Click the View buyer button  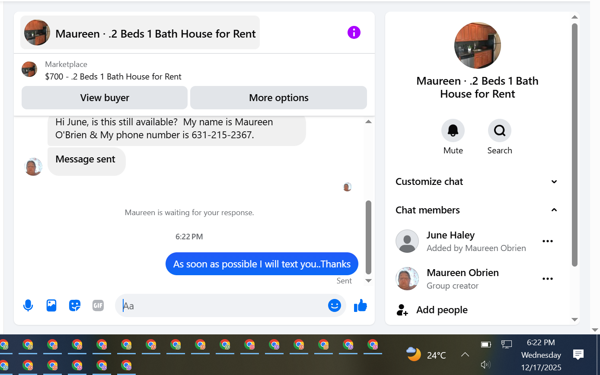pyautogui.click(x=105, y=98)
